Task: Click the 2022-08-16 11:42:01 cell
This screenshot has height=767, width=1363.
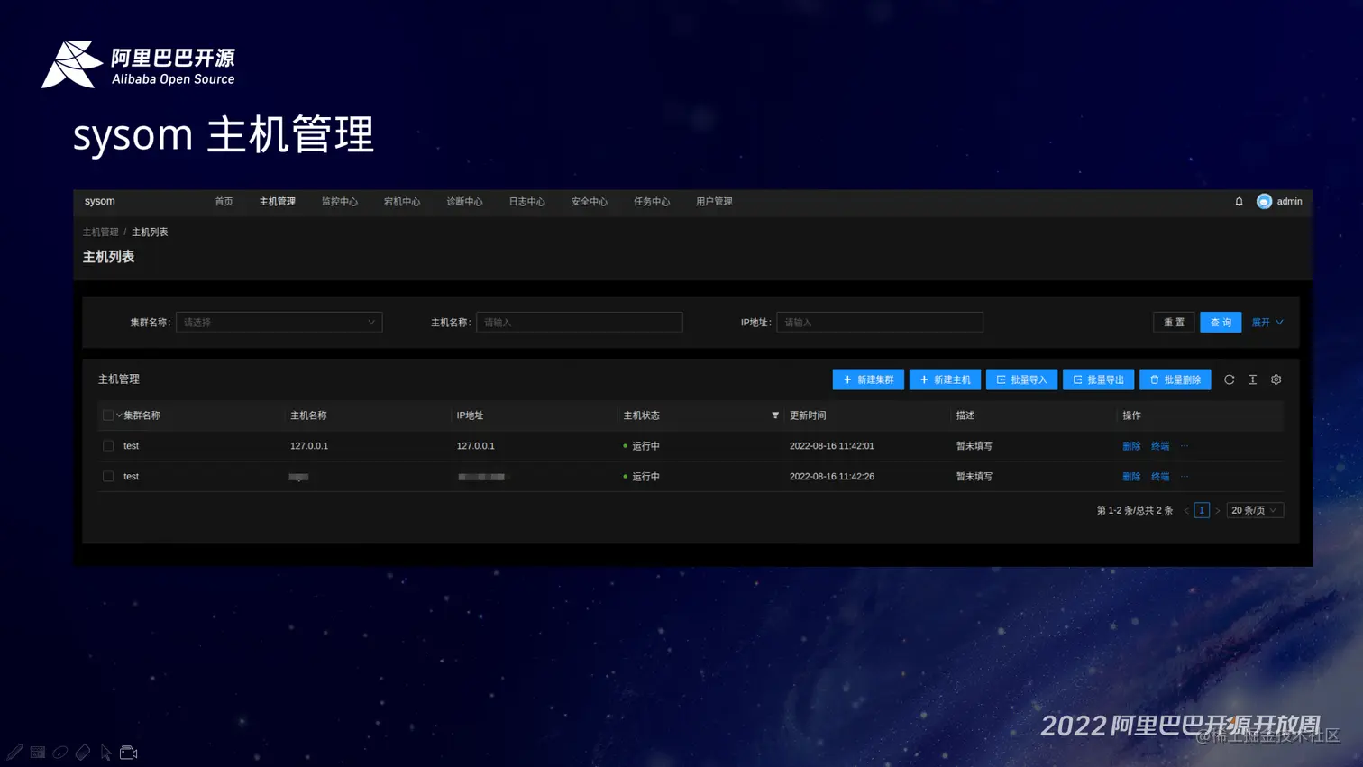Action: click(x=832, y=446)
